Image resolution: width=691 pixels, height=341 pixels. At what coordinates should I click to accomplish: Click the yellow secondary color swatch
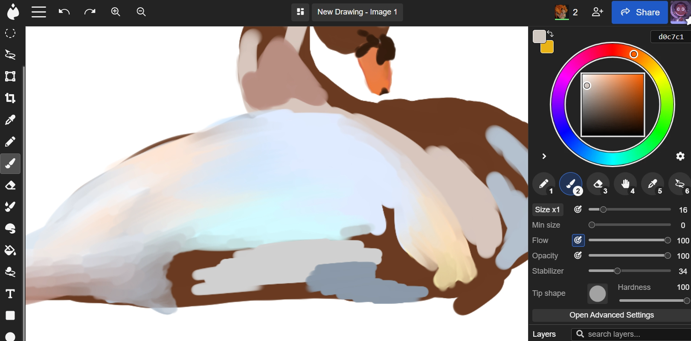(x=548, y=48)
